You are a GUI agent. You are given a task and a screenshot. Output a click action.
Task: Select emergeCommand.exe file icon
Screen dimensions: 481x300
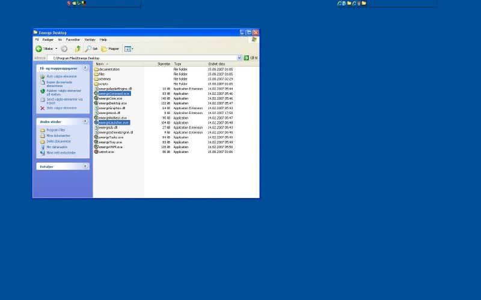coord(96,94)
